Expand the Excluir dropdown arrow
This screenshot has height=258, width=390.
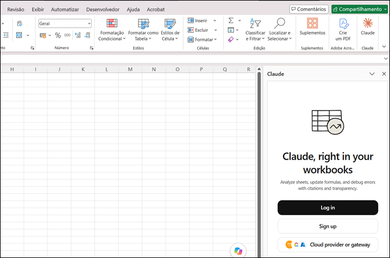[x=216, y=30]
